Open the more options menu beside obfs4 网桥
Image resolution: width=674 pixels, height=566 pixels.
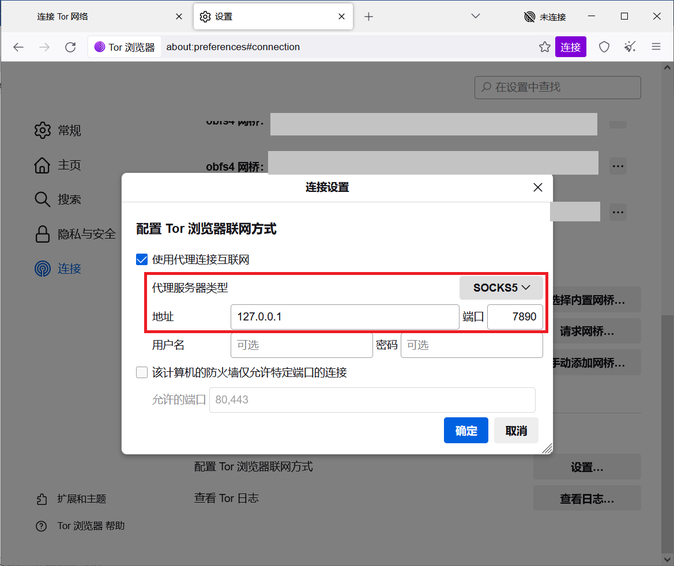click(617, 166)
